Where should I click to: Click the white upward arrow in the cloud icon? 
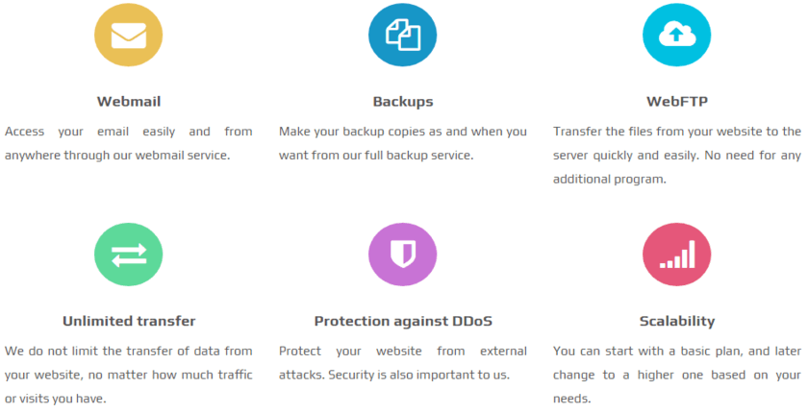point(676,35)
